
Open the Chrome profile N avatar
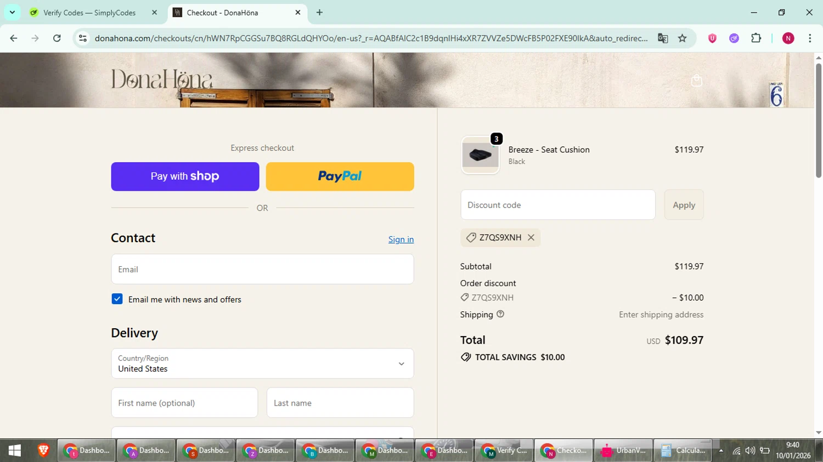click(788, 38)
